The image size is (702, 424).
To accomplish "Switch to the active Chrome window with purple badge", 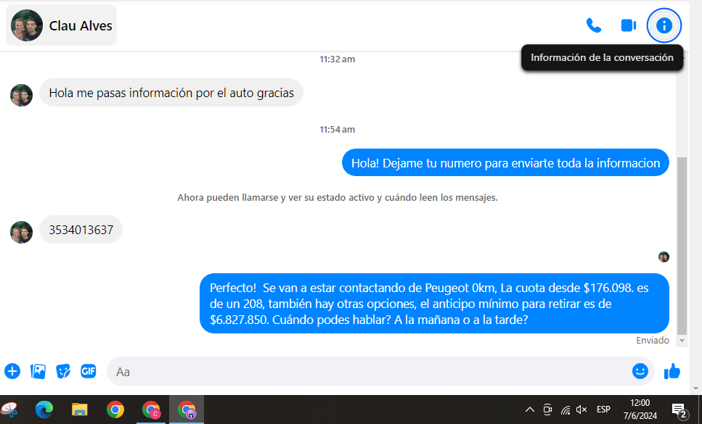I will pos(187,410).
